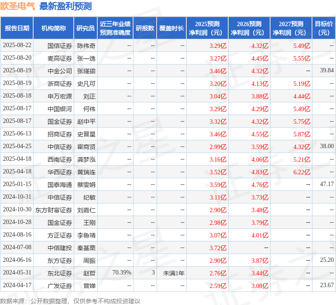Select the 东方财富证券 institution cell

(x=54, y=210)
